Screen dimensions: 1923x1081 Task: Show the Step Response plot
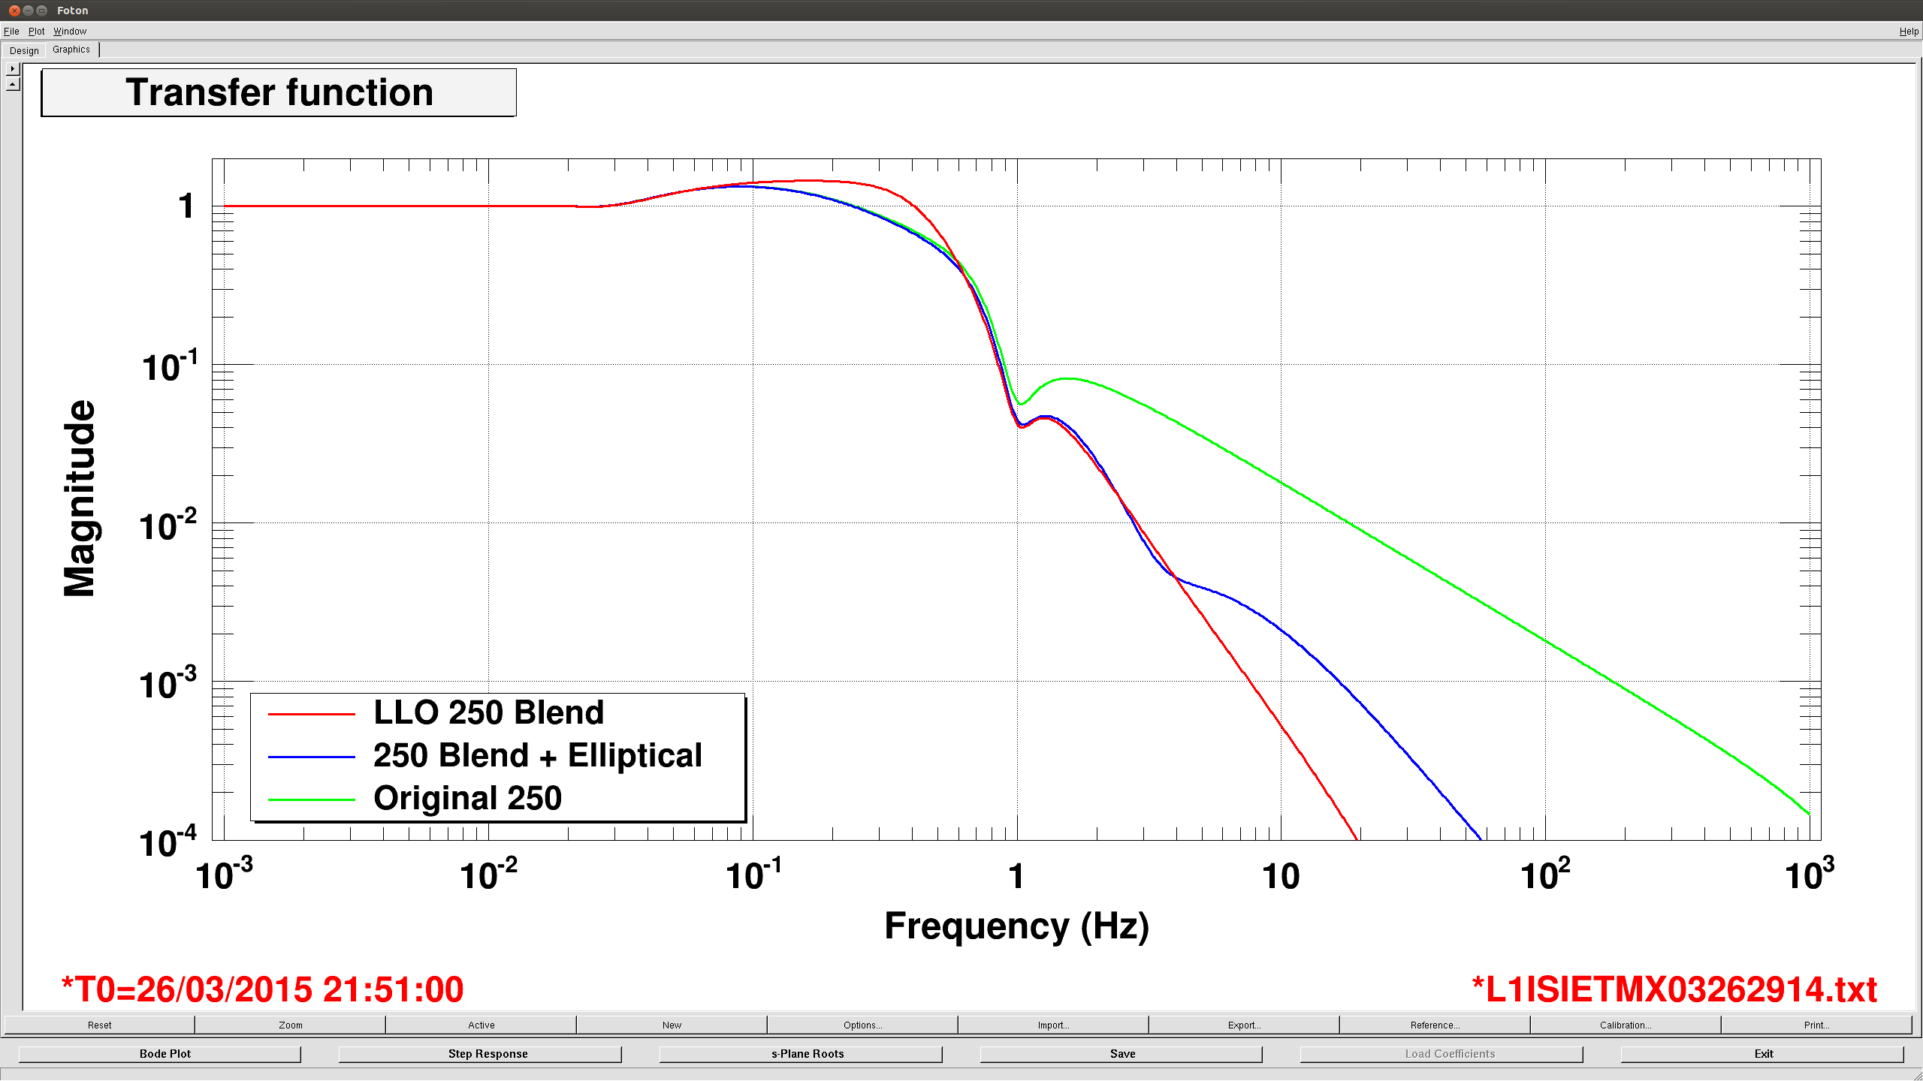tap(481, 1054)
